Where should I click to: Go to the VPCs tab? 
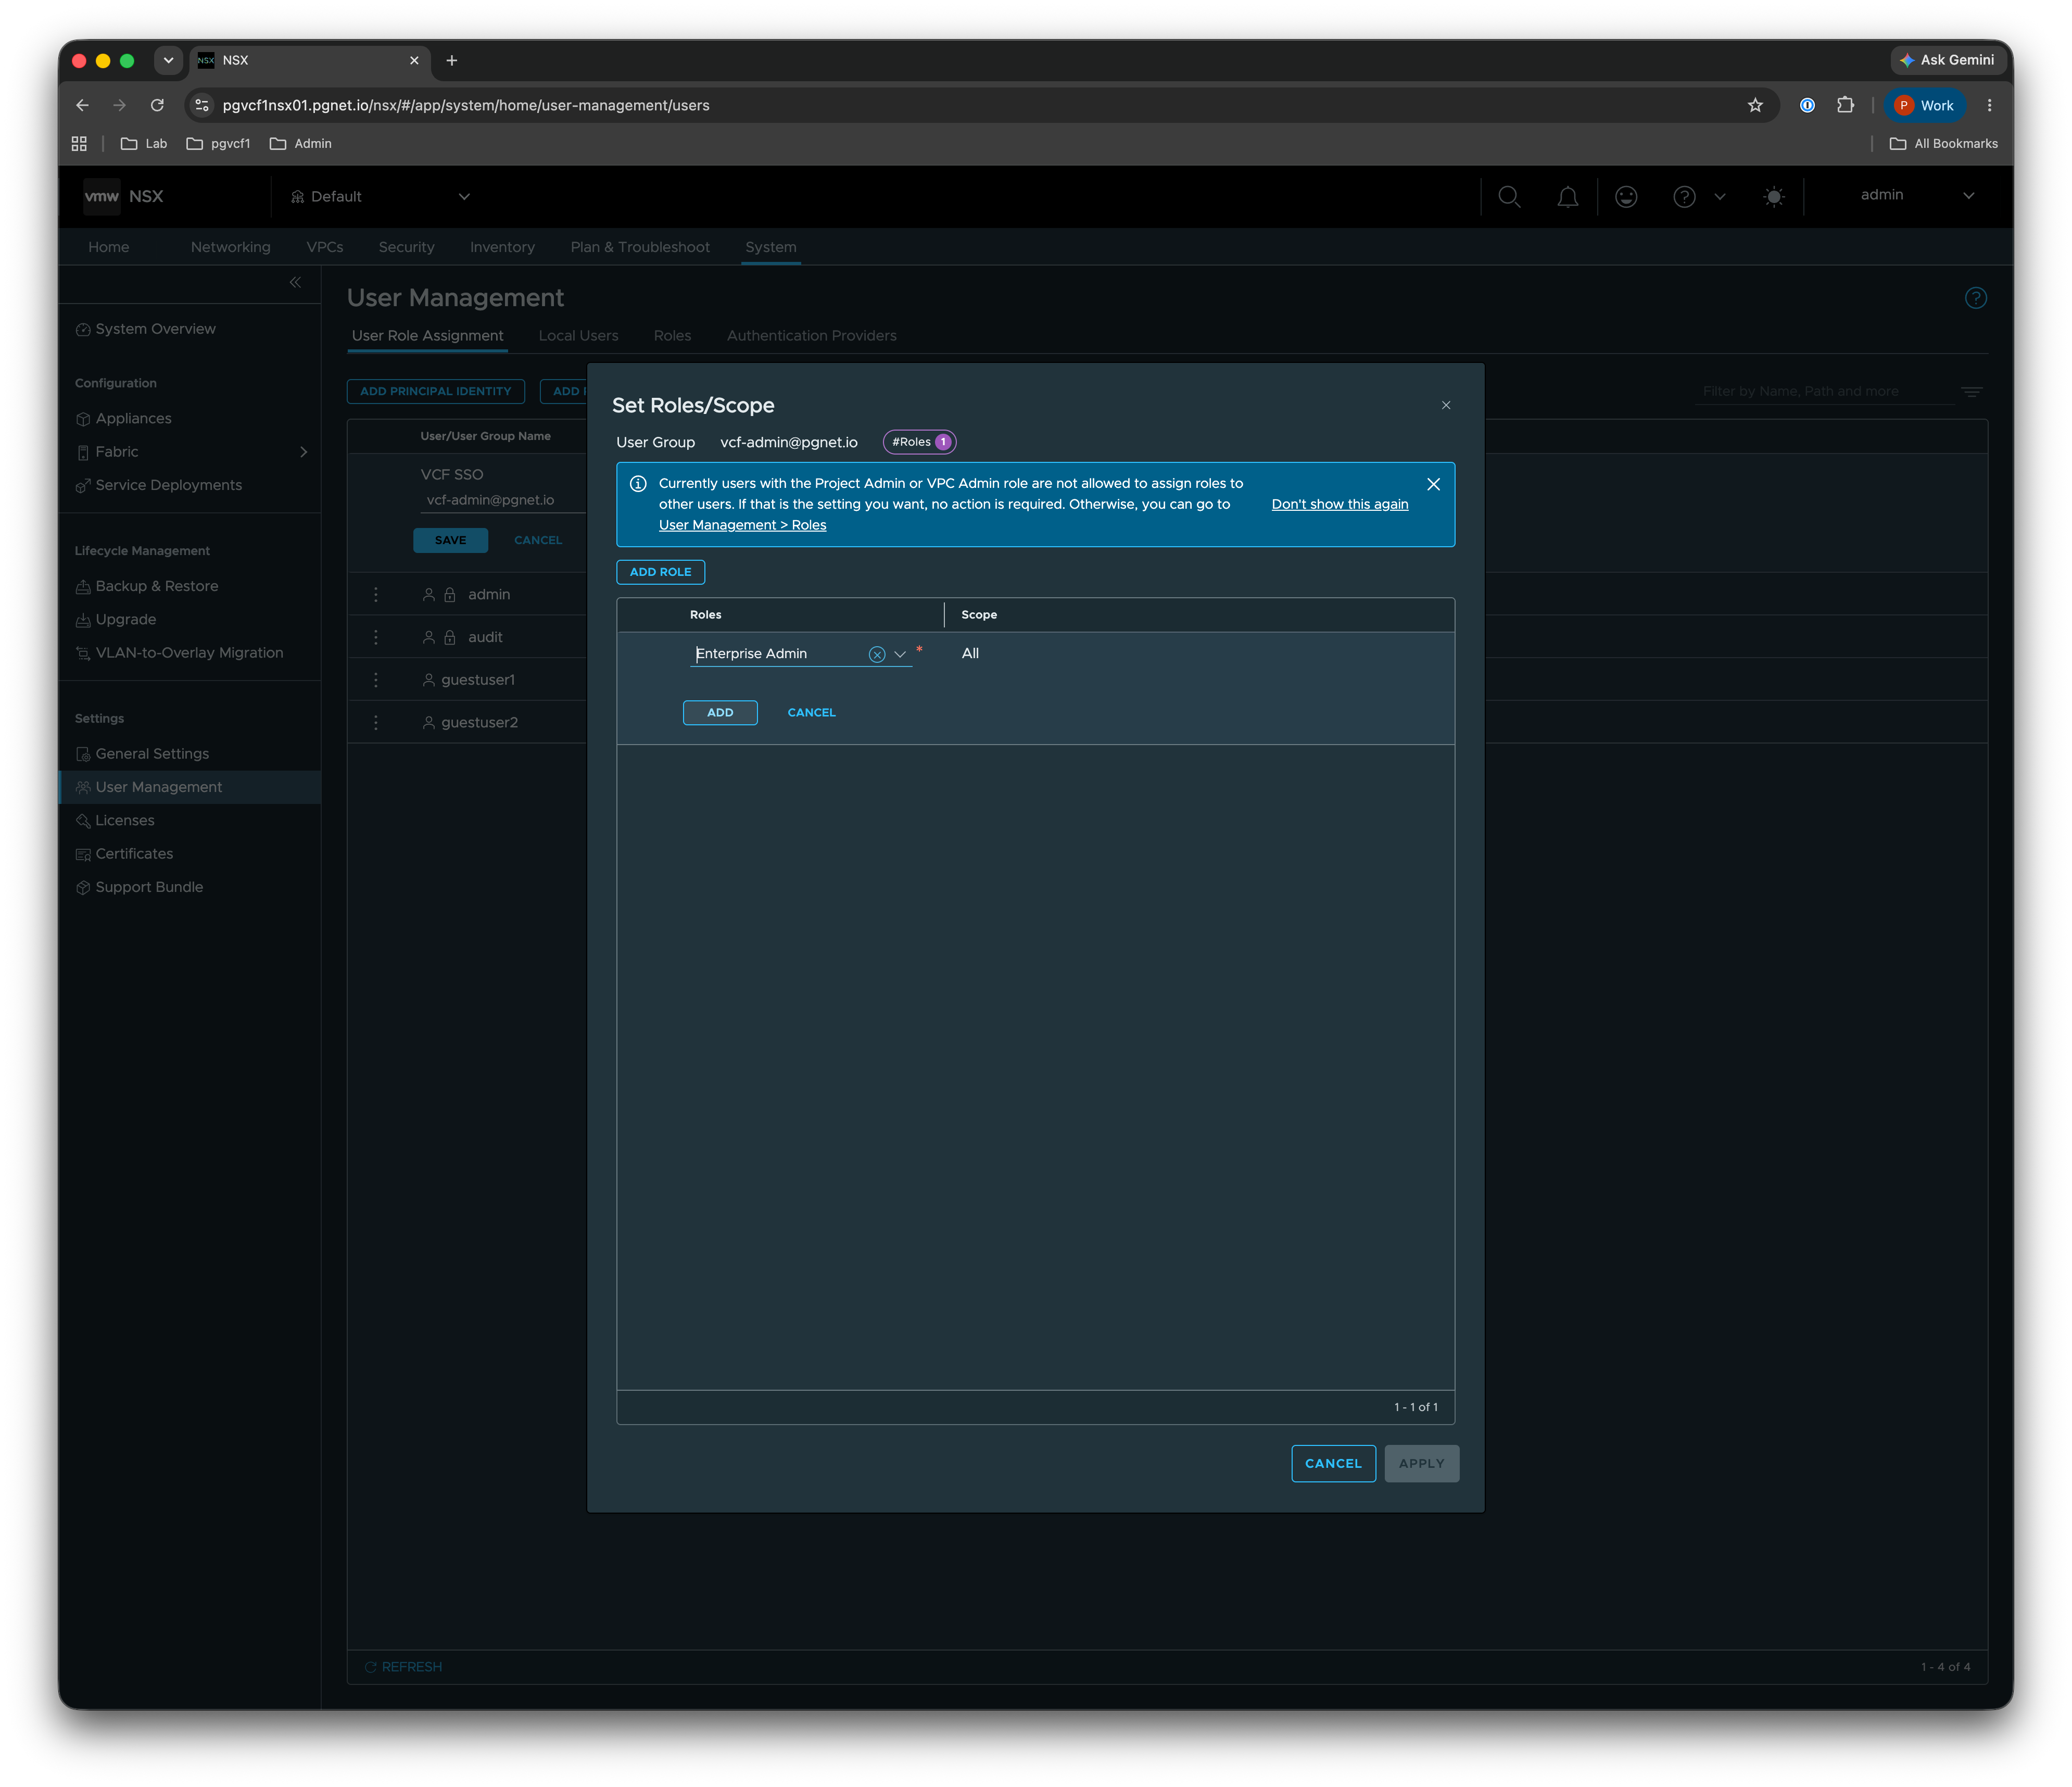click(x=324, y=247)
